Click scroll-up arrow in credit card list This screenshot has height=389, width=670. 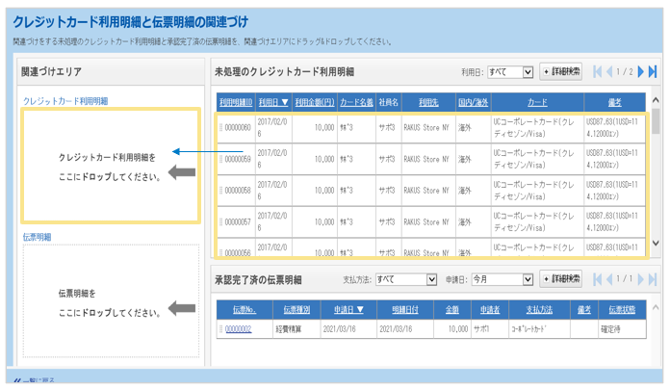(657, 99)
